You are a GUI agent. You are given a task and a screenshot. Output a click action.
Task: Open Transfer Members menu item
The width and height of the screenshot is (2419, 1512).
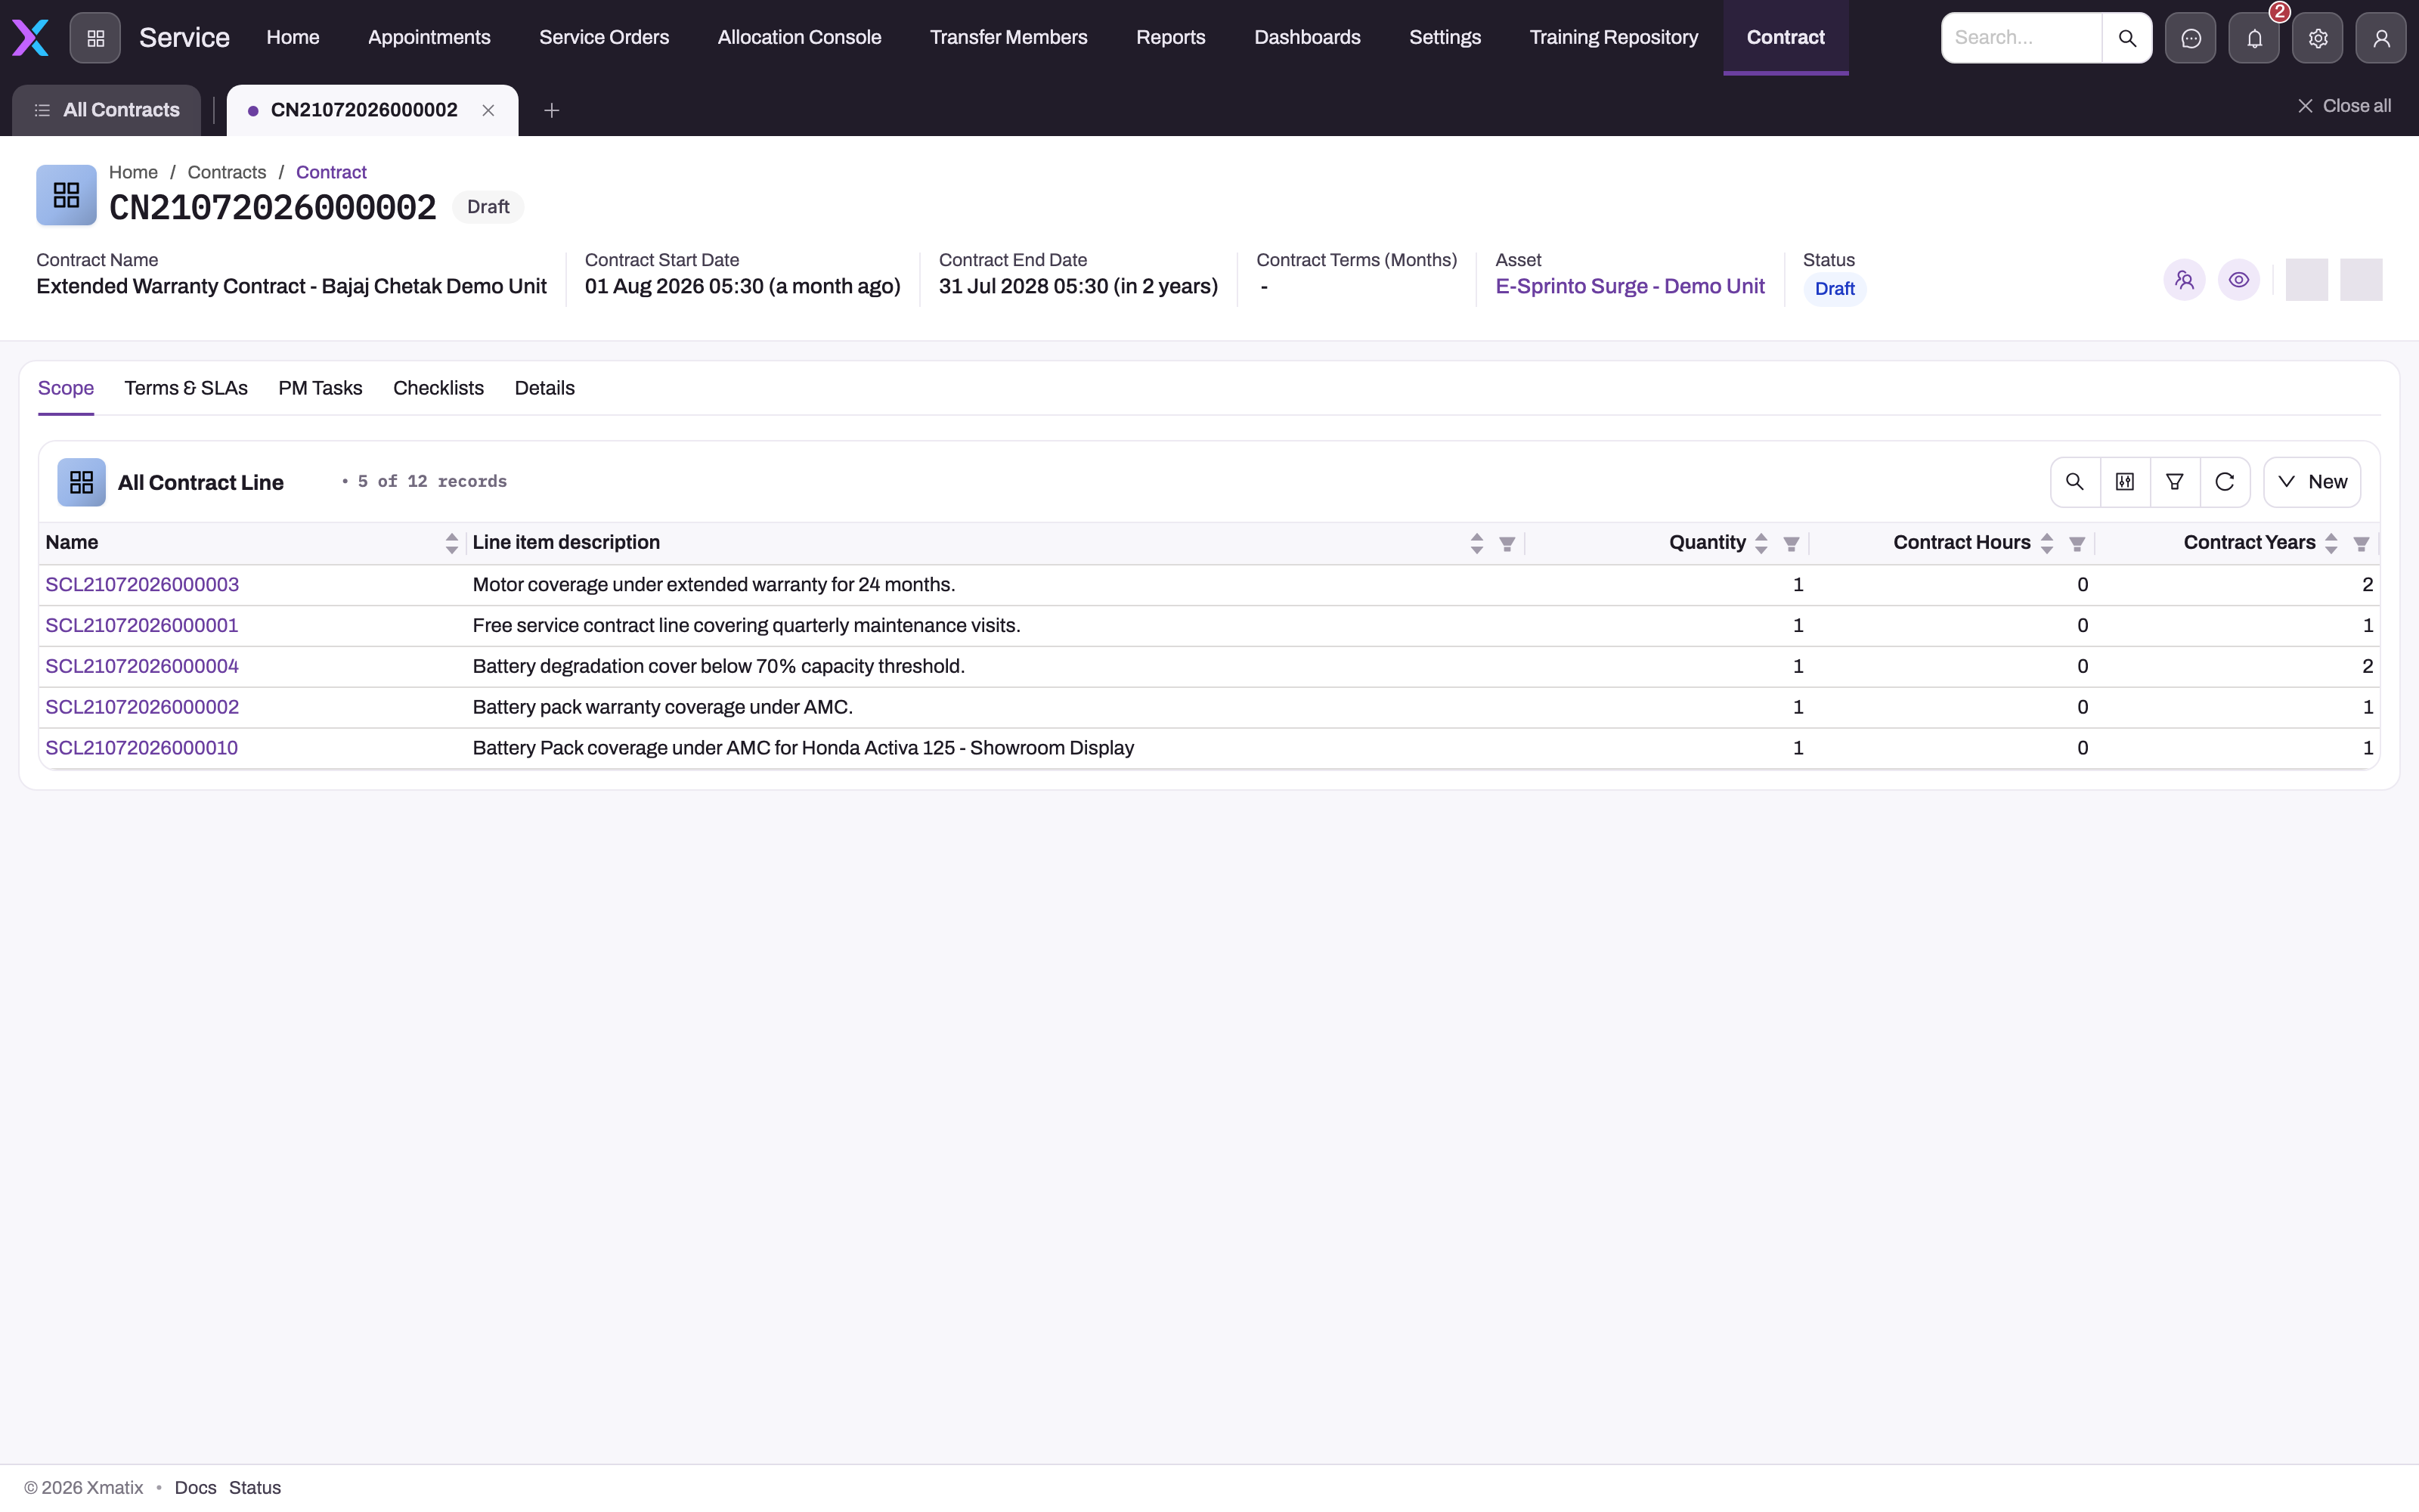tap(1008, 38)
